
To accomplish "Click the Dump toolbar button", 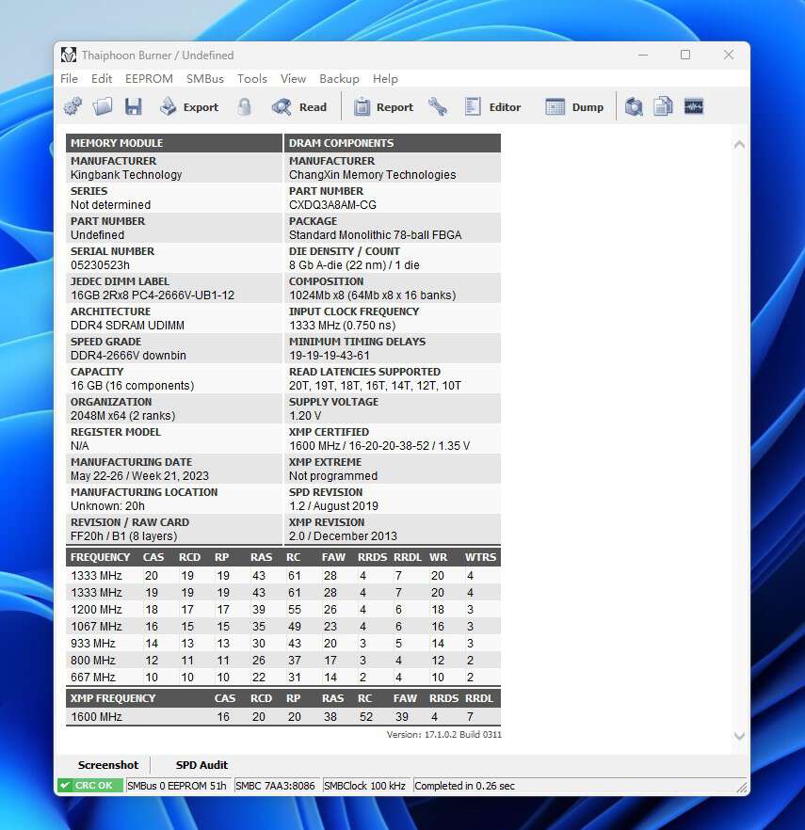I will pyautogui.click(x=575, y=107).
